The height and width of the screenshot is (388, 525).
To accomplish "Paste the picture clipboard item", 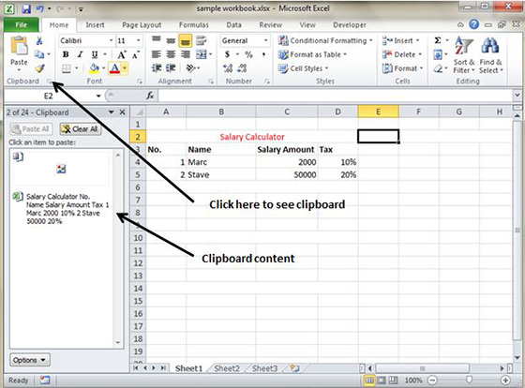I will (x=61, y=169).
